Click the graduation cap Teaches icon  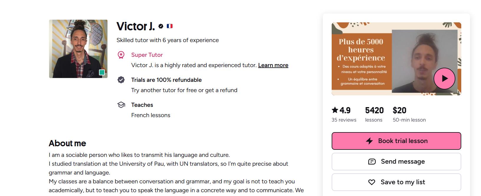(x=121, y=105)
